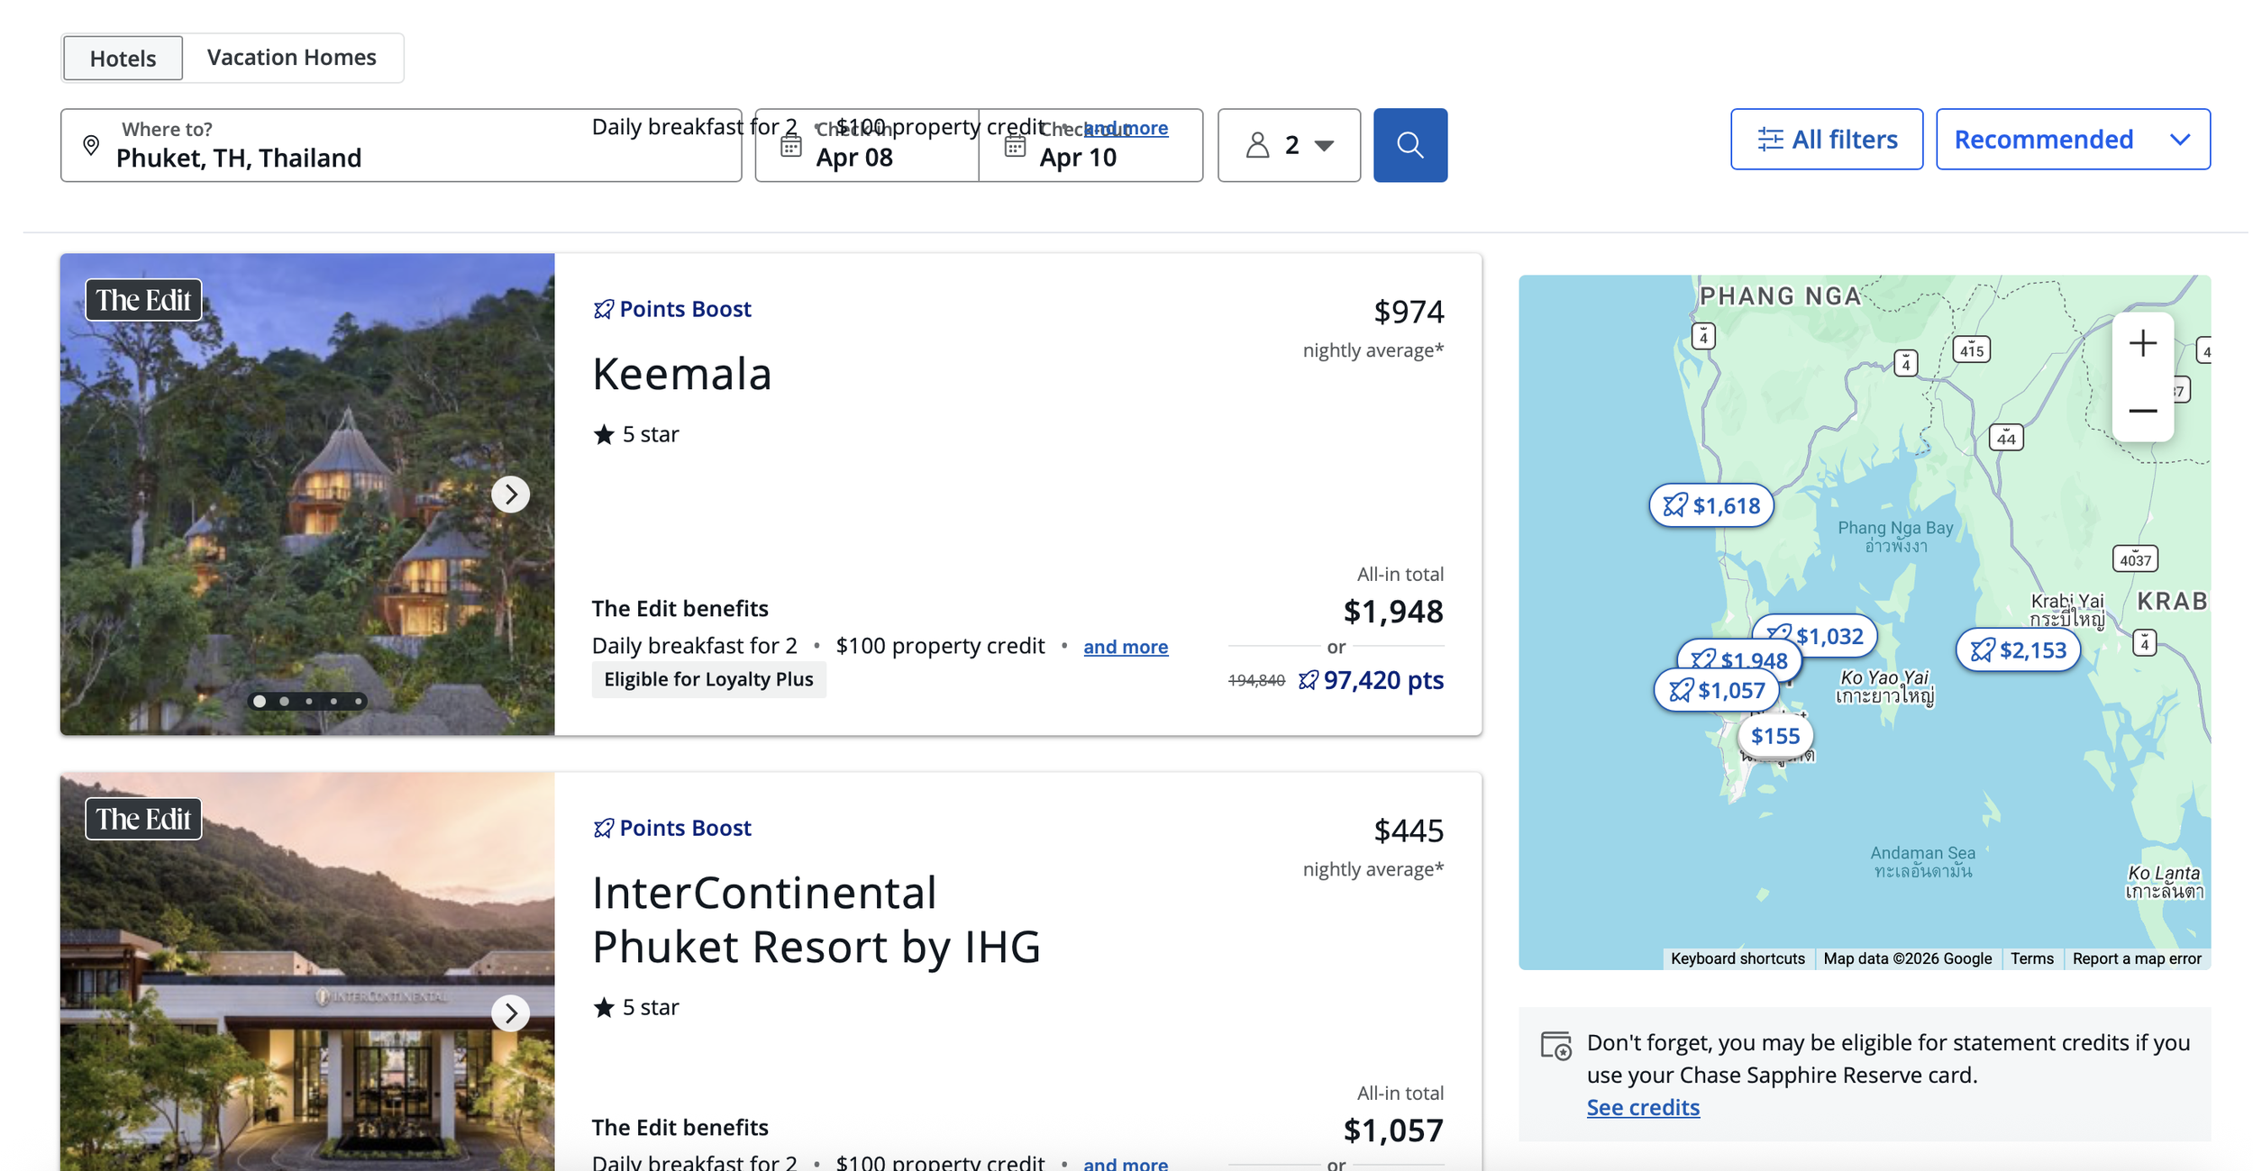Zoom out on the map
Image resolution: width=2253 pixels, height=1171 pixels.
pyautogui.click(x=2142, y=411)
